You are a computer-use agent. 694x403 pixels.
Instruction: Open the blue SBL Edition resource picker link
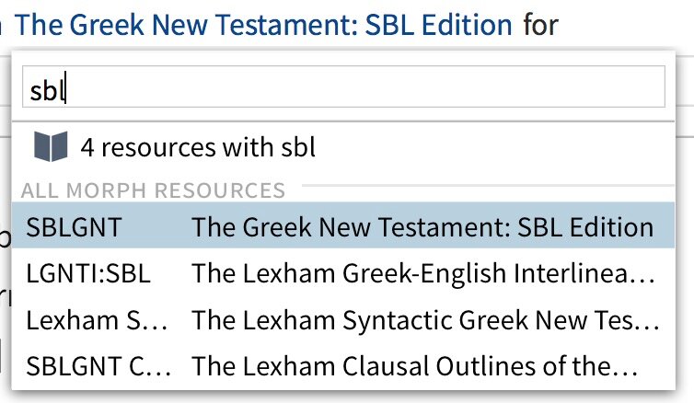[263, 24]
